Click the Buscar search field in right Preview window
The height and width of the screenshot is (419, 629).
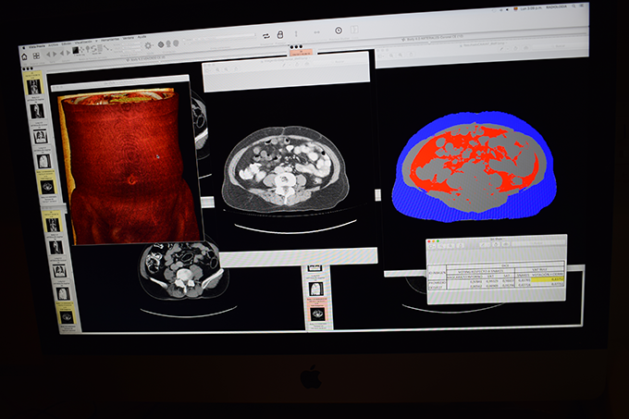(x=558, y=46)
